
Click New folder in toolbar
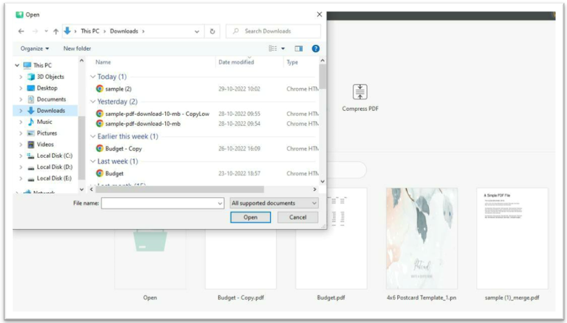coord(77,48)
